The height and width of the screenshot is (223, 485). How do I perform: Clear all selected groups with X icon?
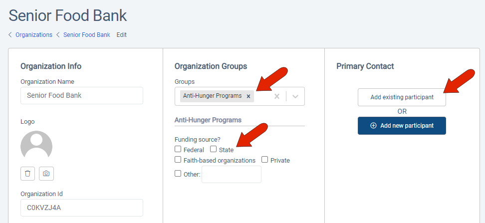277,96
